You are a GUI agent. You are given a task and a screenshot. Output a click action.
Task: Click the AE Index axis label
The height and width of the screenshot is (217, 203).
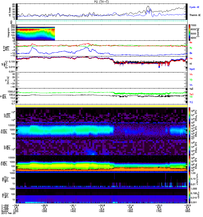pyautogui.click(x=10, y=11)
